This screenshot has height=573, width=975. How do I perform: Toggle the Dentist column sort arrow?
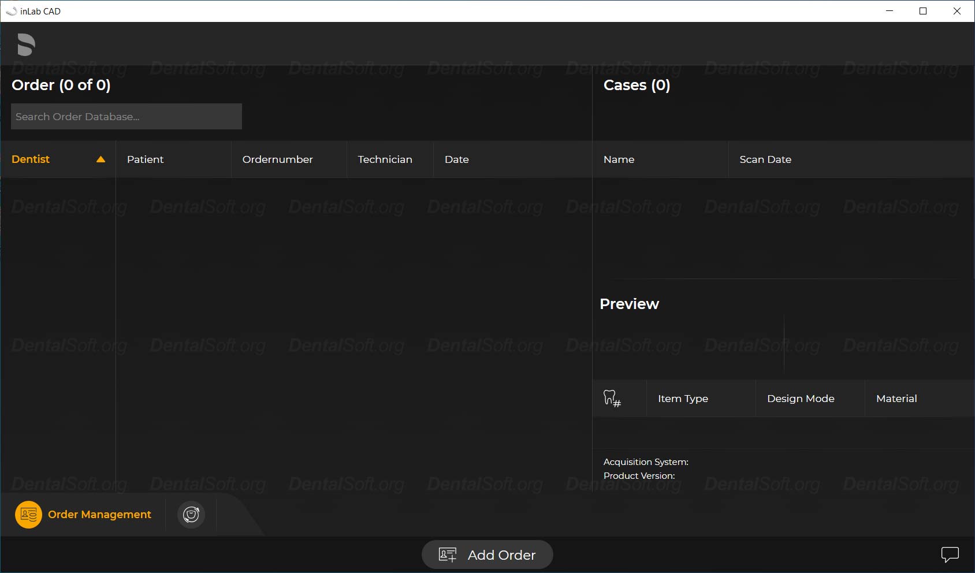coord(101,159)
